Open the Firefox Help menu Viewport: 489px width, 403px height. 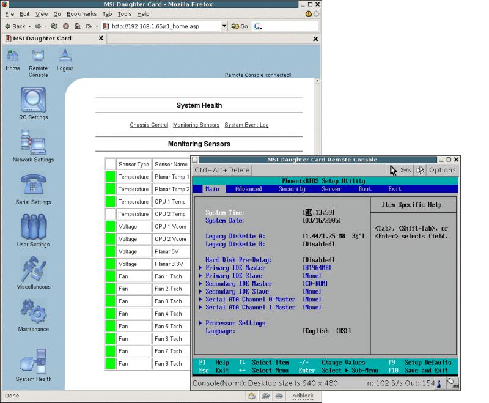coord(143,13)
